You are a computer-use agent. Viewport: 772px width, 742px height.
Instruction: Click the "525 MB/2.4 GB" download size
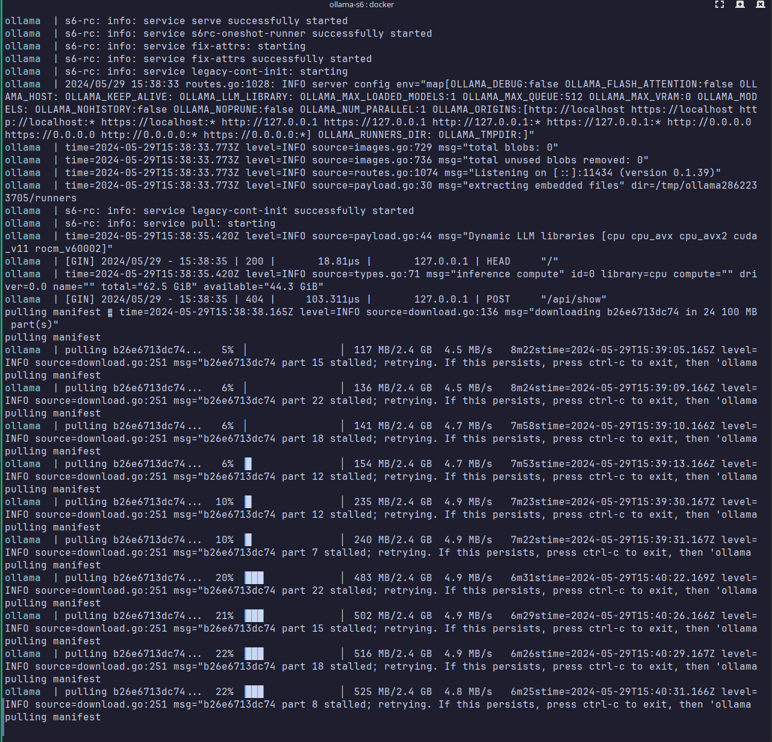[x=393, y=692]
